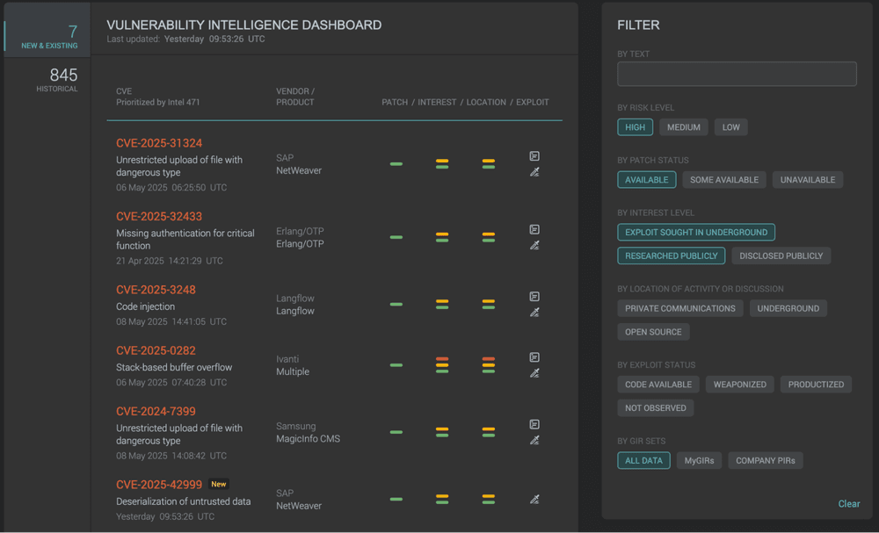The height and width of the screenshot is (533, 879).
Task: Toggle the AVAILABLE patch status filter
Action: (646, 180)
